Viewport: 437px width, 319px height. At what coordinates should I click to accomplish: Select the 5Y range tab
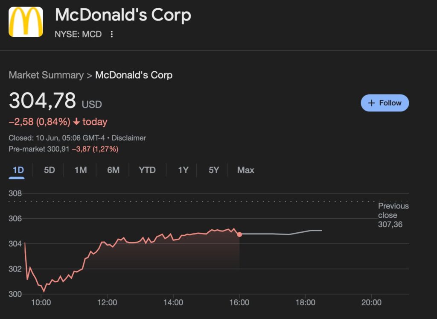214,170
